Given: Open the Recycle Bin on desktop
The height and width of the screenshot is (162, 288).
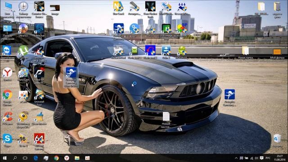Looking at the screenshot, I should click(277, 138).
